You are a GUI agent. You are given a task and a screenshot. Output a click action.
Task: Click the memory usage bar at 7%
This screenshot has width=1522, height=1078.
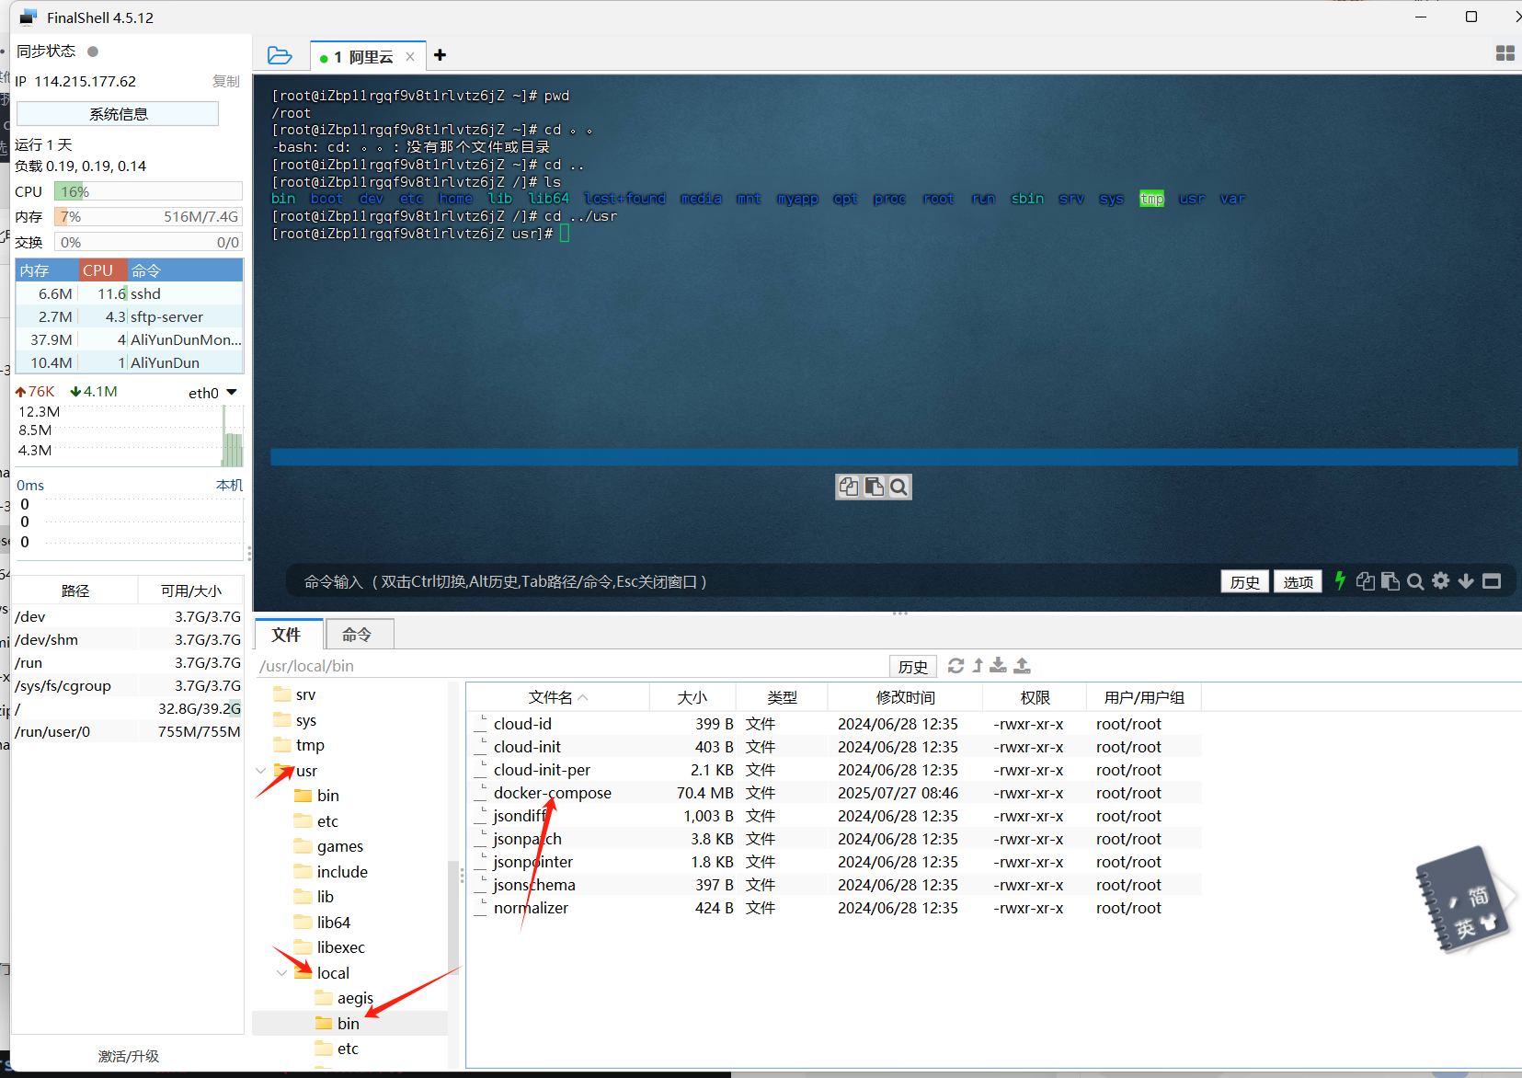point(148,216)
